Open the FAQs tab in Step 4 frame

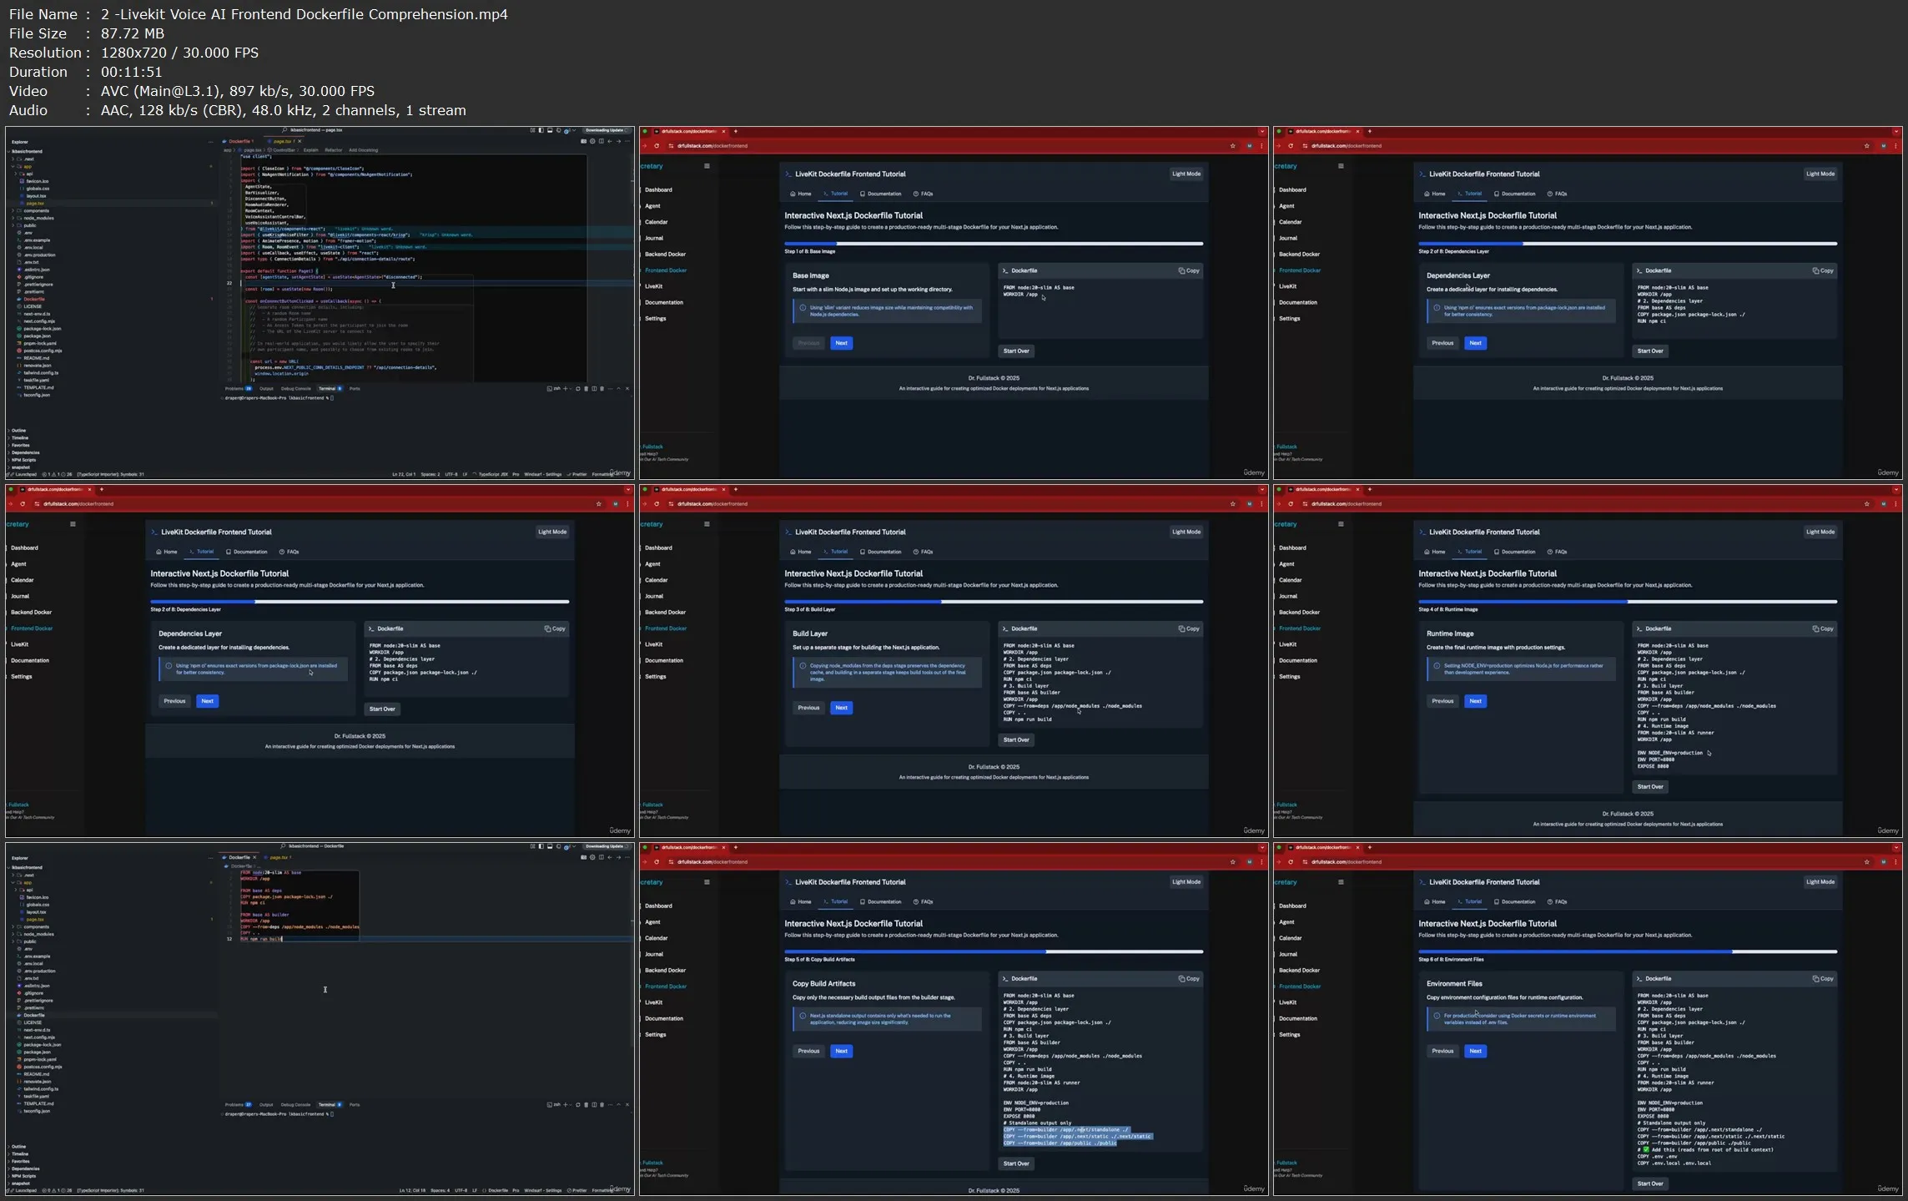1557,552
